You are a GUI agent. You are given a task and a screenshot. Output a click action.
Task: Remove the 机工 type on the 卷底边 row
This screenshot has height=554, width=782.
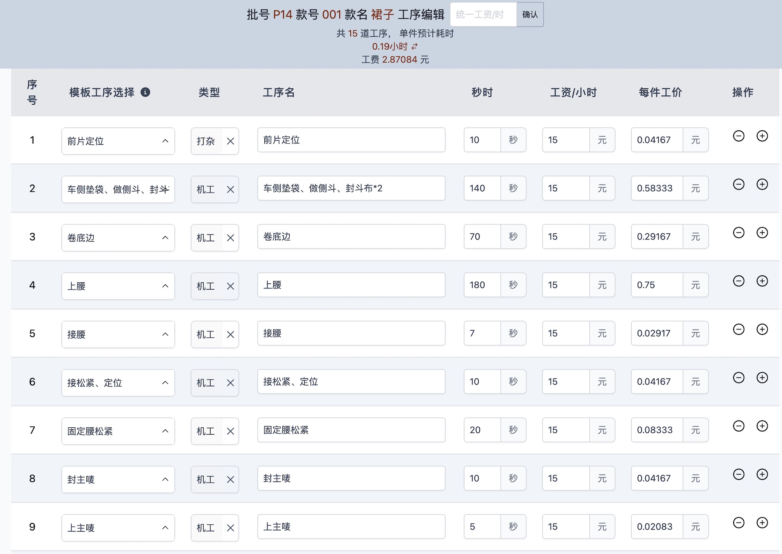coord(231,237)
